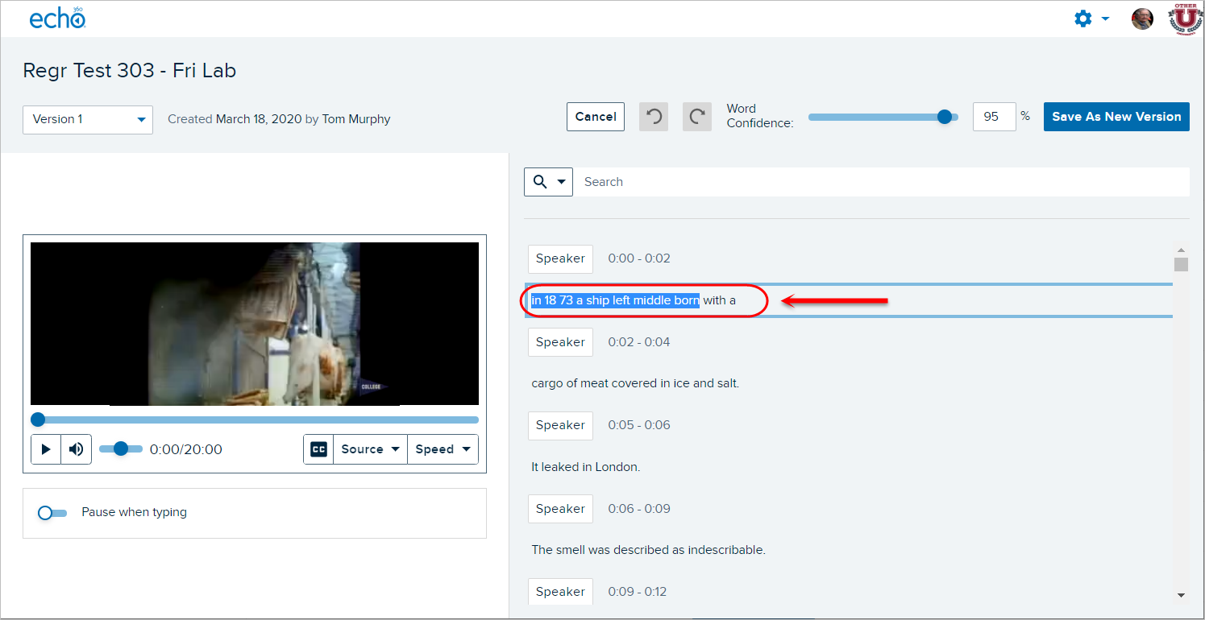Click the user profile avatar

1142,19
